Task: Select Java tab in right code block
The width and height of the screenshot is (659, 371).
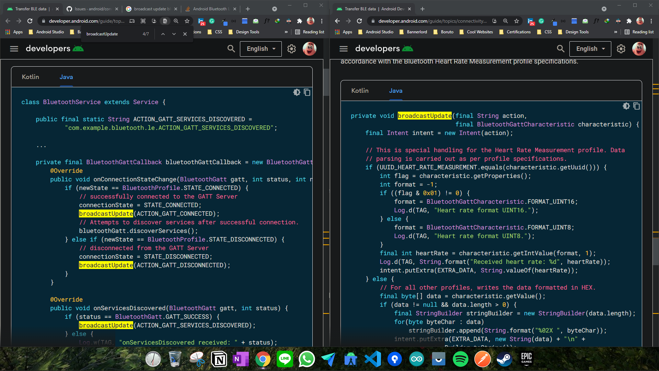Action: (396, 91)
